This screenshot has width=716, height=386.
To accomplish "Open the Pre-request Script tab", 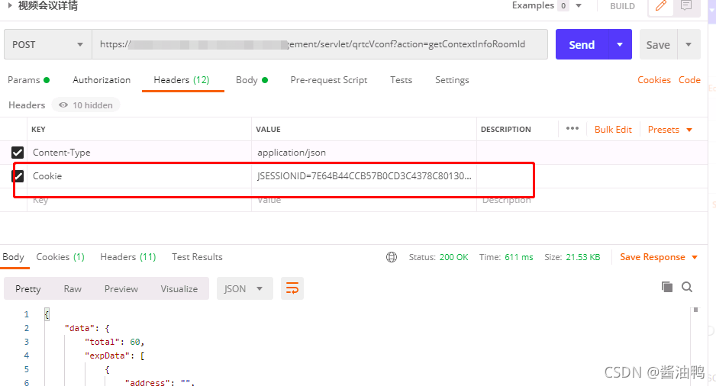I will click(329, 80).
